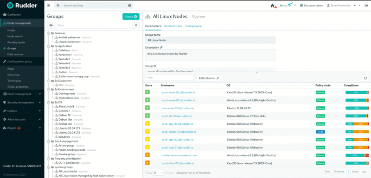371x178 pixels.
Task: Click the Edit columns button
Action: coord(209,78)
